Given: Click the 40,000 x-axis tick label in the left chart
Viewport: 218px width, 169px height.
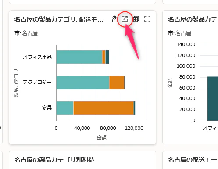Looking at the screenshot, I should [x=82, y=128].
